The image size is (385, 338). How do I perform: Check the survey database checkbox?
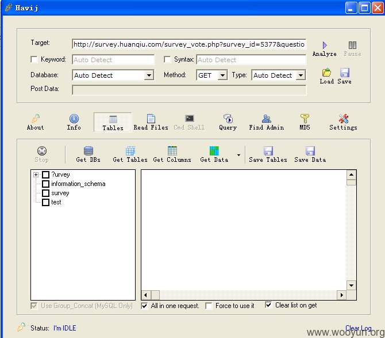[45, 193]
